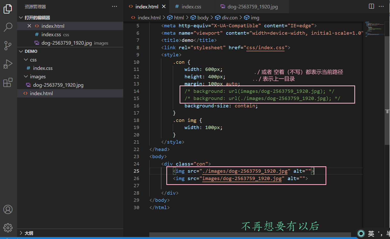This screenshot has height=239, width=390.
Task: Expand the 大纲 outline section
Action: [21, 233]
